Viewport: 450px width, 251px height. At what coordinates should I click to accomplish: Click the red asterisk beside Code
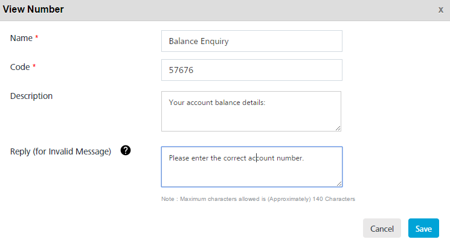tap(34, 66)
